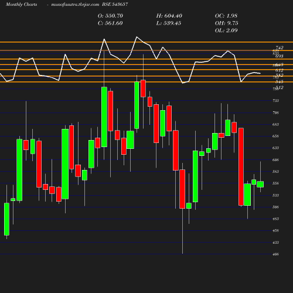Viewport: 293px width, 293px height.
Task: Select the "BSE 543657" symbol label
Action: 115,4
